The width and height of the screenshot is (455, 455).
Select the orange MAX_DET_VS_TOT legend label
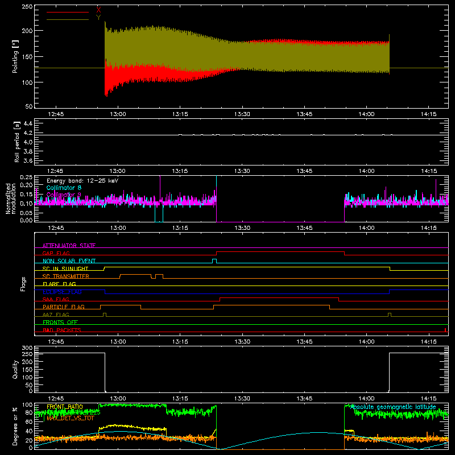[71, 419]
